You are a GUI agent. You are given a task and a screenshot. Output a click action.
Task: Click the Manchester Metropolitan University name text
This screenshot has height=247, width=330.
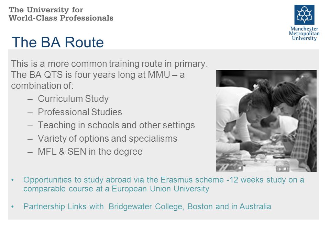click(x=304, y=34)
